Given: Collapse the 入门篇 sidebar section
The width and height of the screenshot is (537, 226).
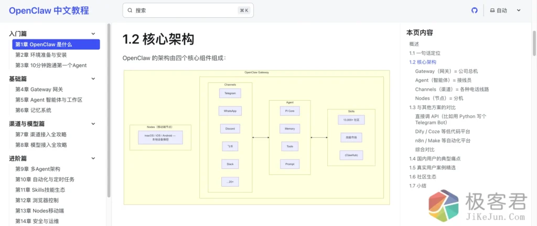Looking at the screenshot, I should pyautogui.click(x=93, y=34).
